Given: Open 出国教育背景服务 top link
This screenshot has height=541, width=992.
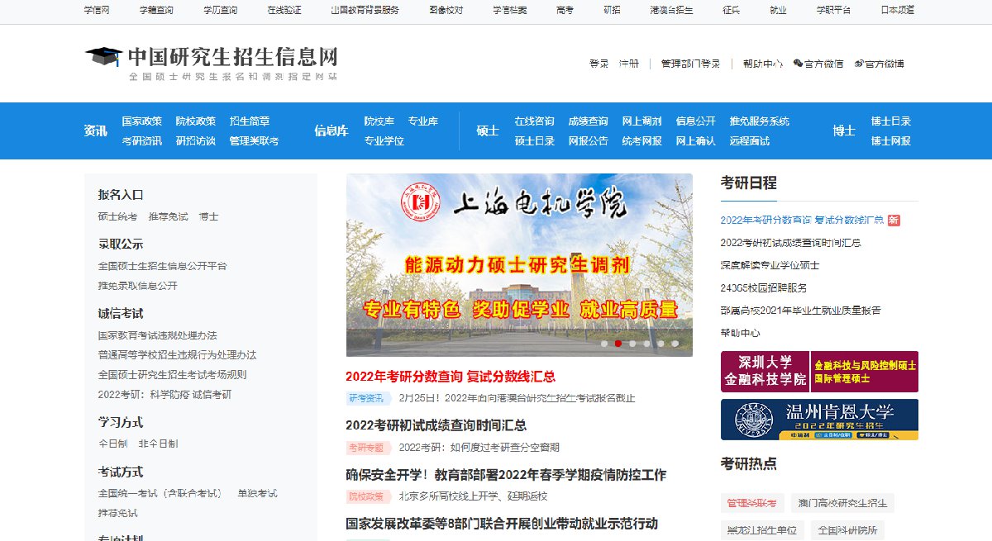Looking at the screenshot, I should 365,10.
